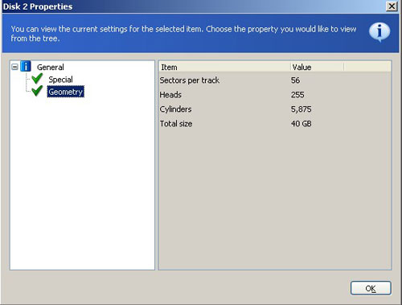Select the Heads row label
This screenshot has width=402, height=305.
[x=170, y=95]
